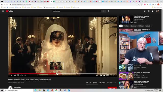Start voice search with microphone icon
This screenshot has width=163, height=92.
click(108, 11)
